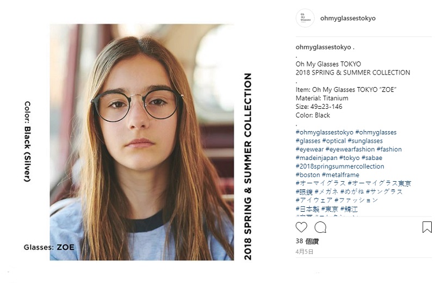Visit the #metalframe hashtag
Viewport: 435px width, 284px height.
340,175
